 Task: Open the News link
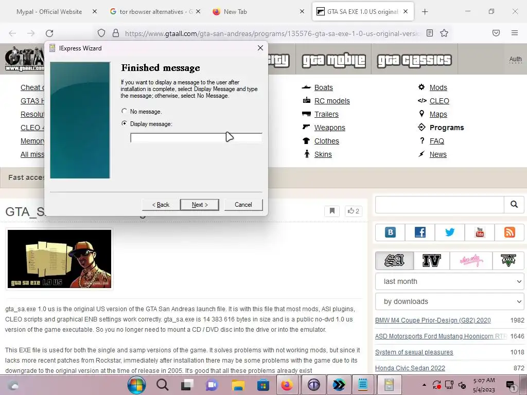click(x=438, y=154)
